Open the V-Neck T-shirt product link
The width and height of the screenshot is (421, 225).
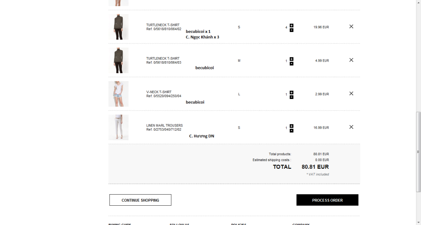pyautogui.click(x=159, y=92)
